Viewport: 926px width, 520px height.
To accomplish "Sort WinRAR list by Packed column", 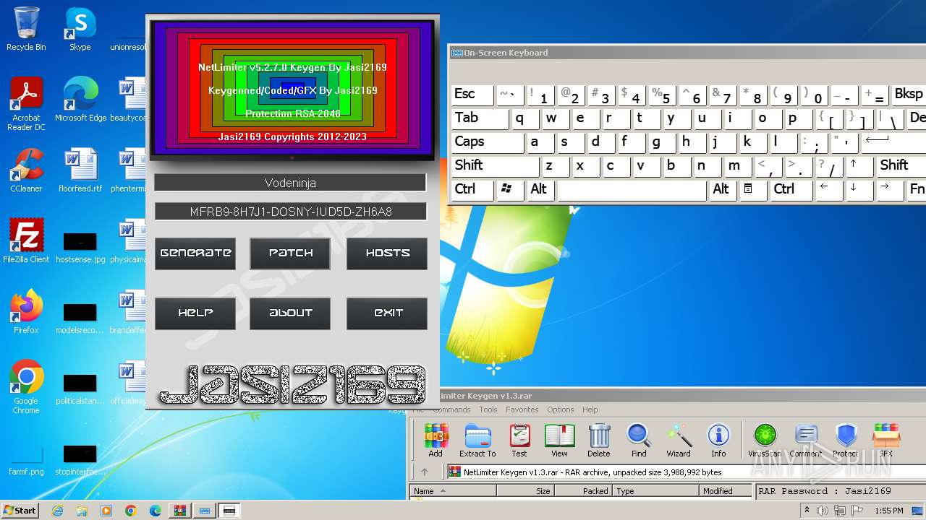I will pos(583,491).
